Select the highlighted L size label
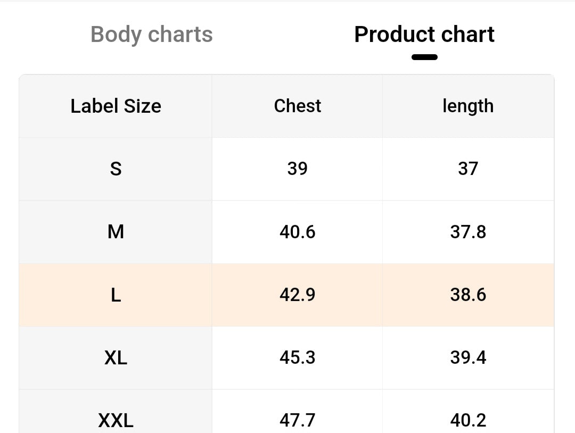Image resolution: width=575 pixels, height=433 pixels. [x=116, y=295]
